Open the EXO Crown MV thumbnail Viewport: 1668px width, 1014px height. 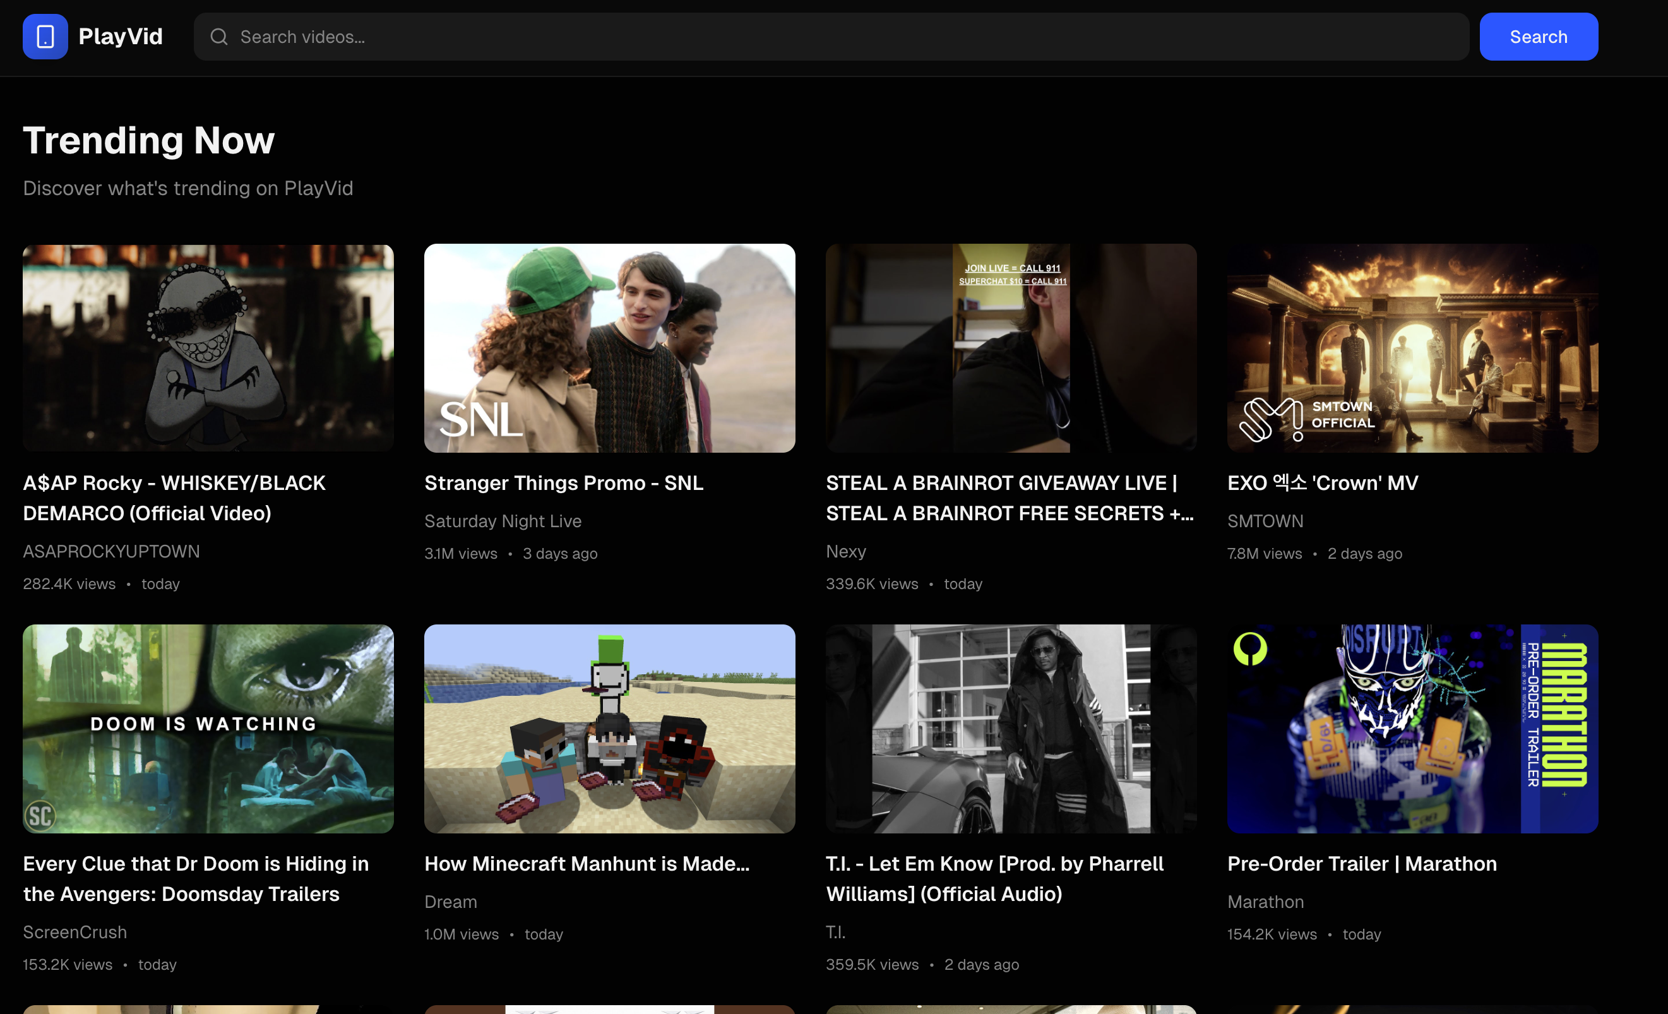coord(1412,348)
